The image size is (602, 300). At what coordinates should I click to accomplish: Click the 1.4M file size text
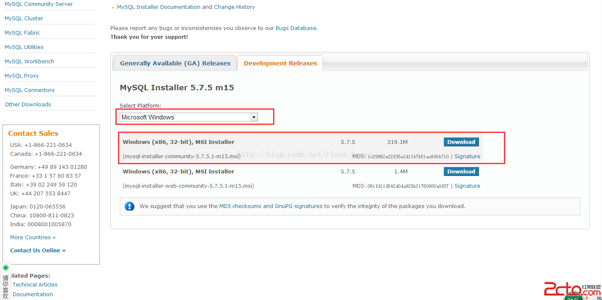tap(401, 172)
